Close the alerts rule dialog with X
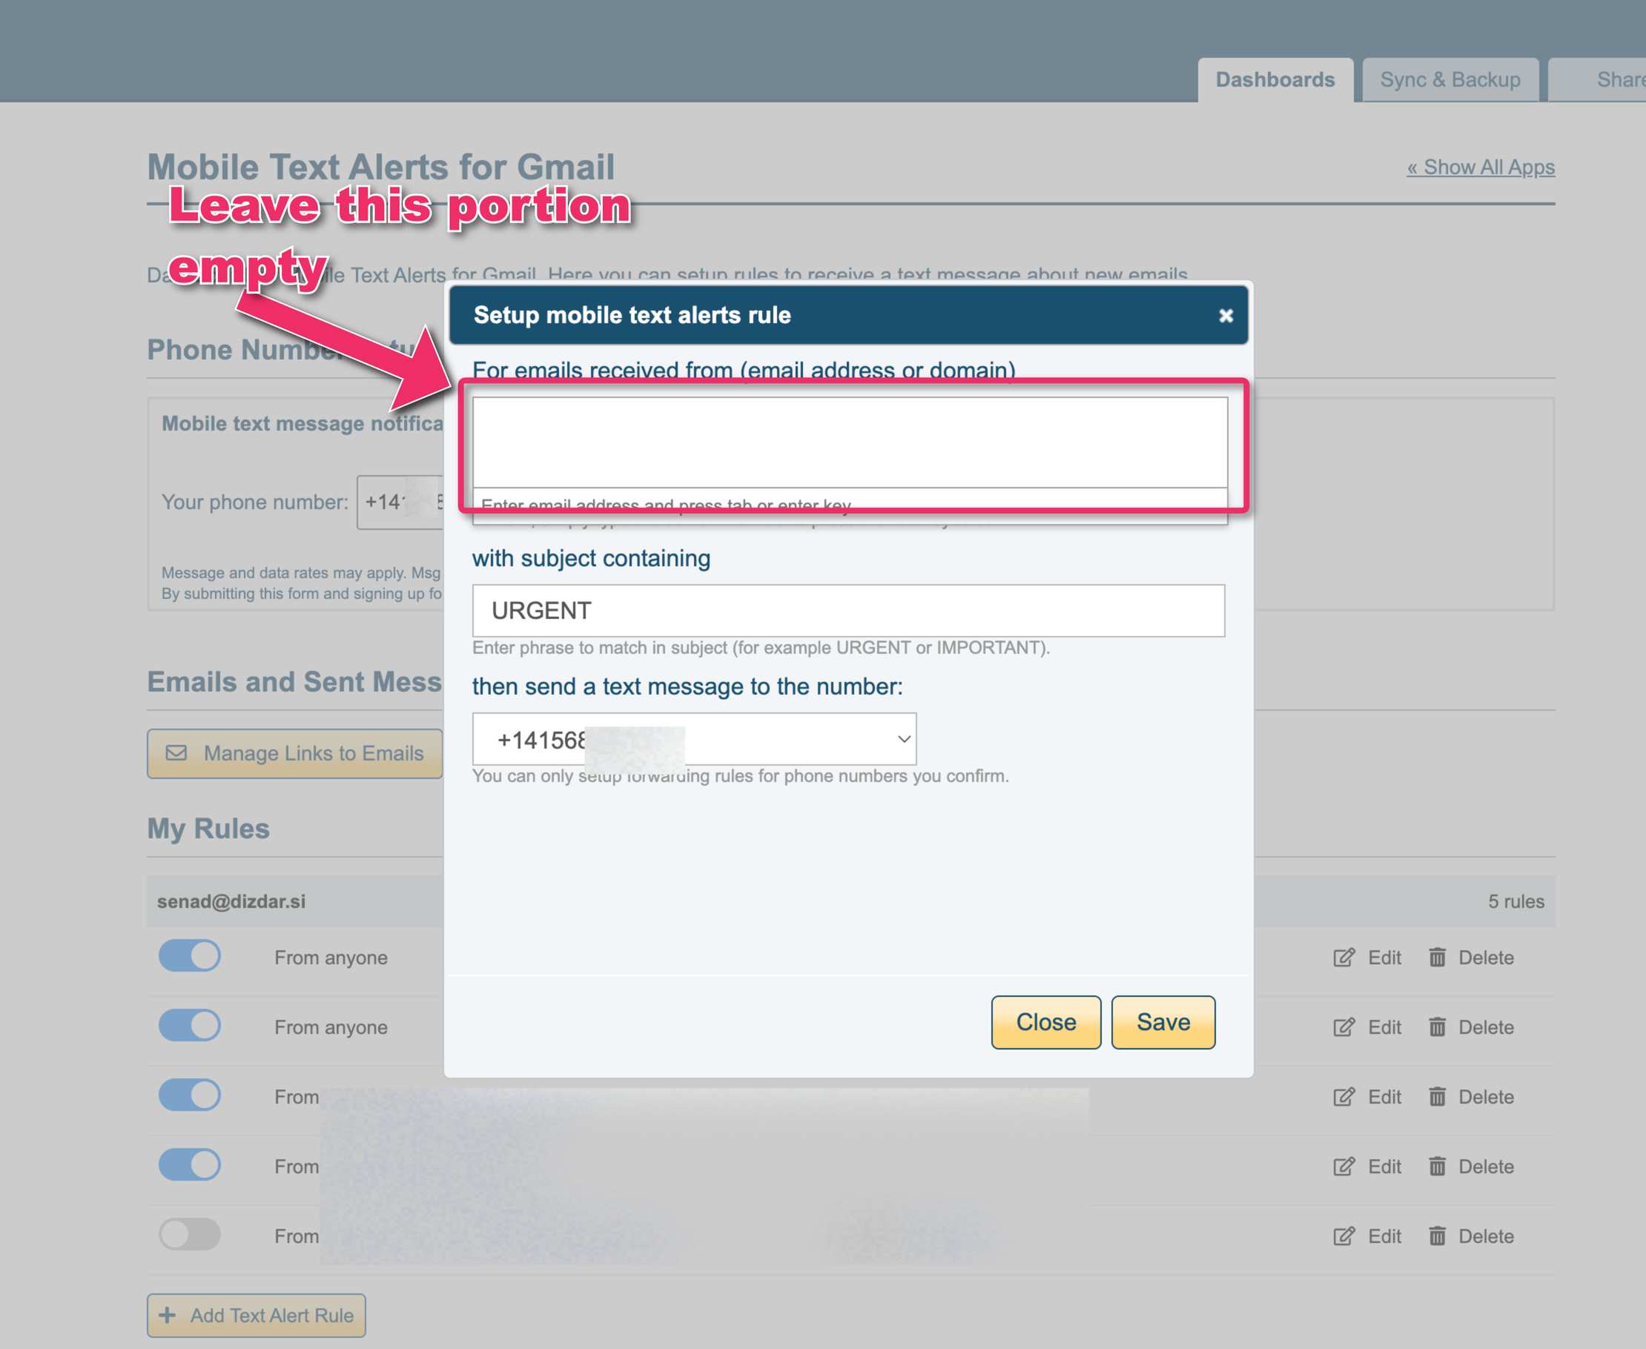Image resolution: width=1646 pixels, height=1349 pixels. [x=1226, y=316]
